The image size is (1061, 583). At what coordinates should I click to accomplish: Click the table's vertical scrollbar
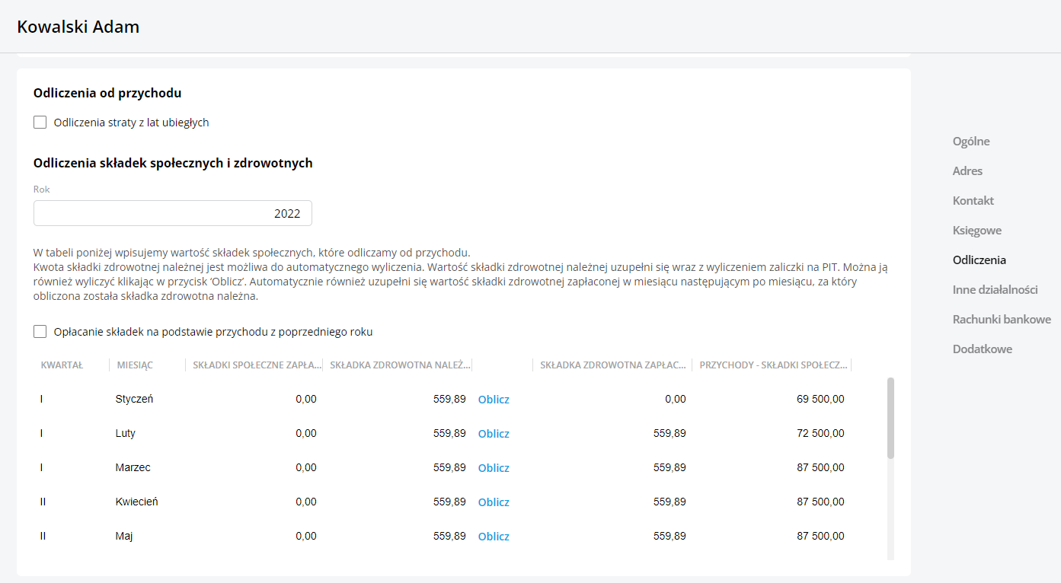coord(890,419)
